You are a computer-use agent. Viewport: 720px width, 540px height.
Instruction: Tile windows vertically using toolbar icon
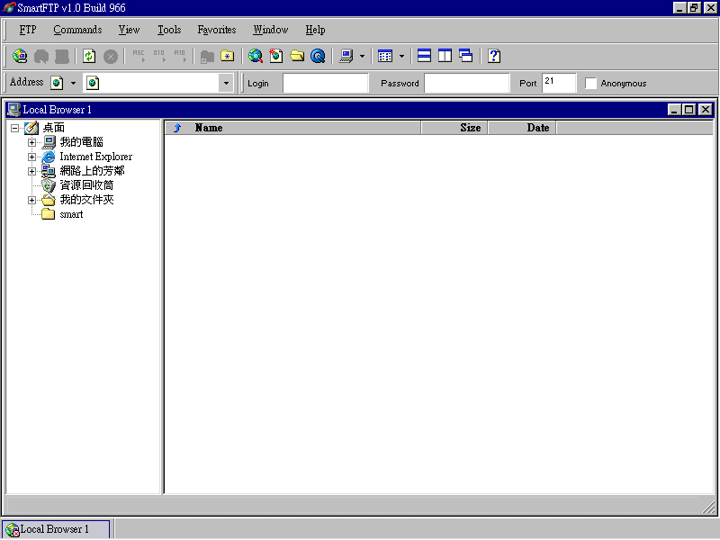(x=445, y=56)
